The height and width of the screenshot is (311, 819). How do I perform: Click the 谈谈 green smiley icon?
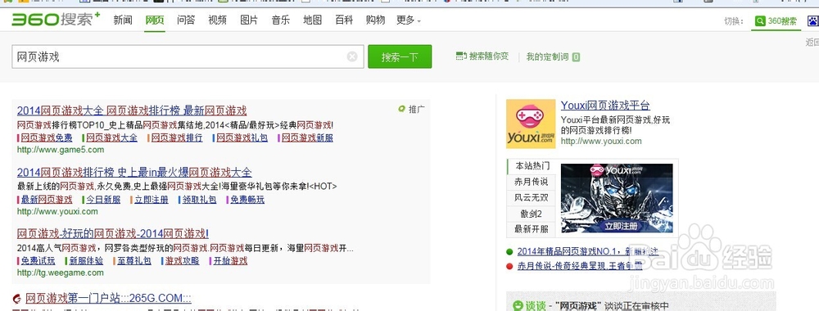tap(518, 306)
